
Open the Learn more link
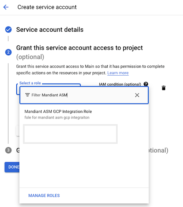tap(118, 73)
